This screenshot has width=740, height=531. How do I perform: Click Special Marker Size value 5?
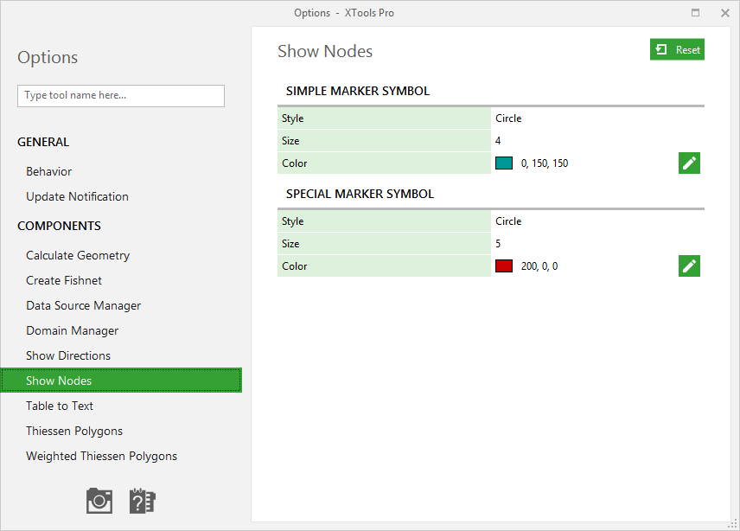(498, 244)
